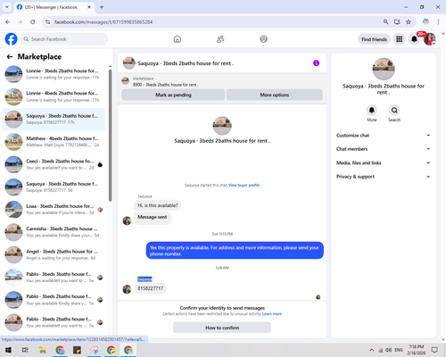
Task: Expand the Customize chat section
Action: (384, 136)
